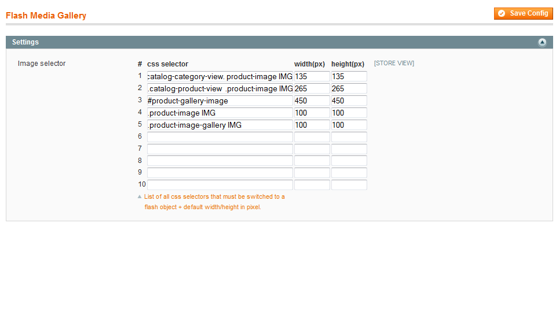
Task: Focus the .product-image-gallery IMG selector field
Action: point(220,125)
